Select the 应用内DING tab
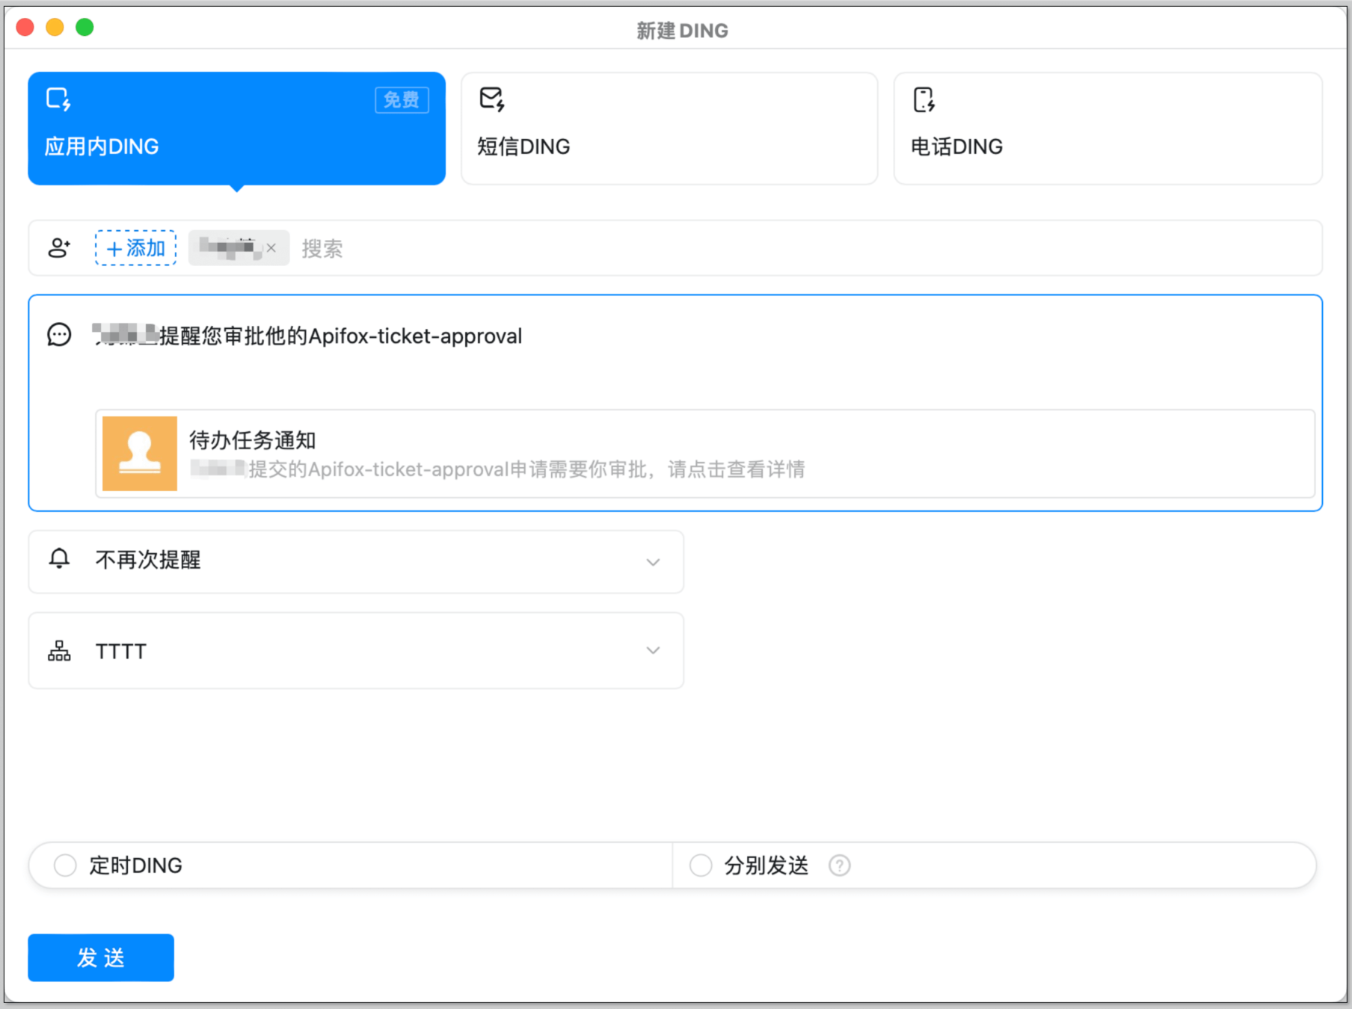The image size is (1352, 1009). [236, 129]
